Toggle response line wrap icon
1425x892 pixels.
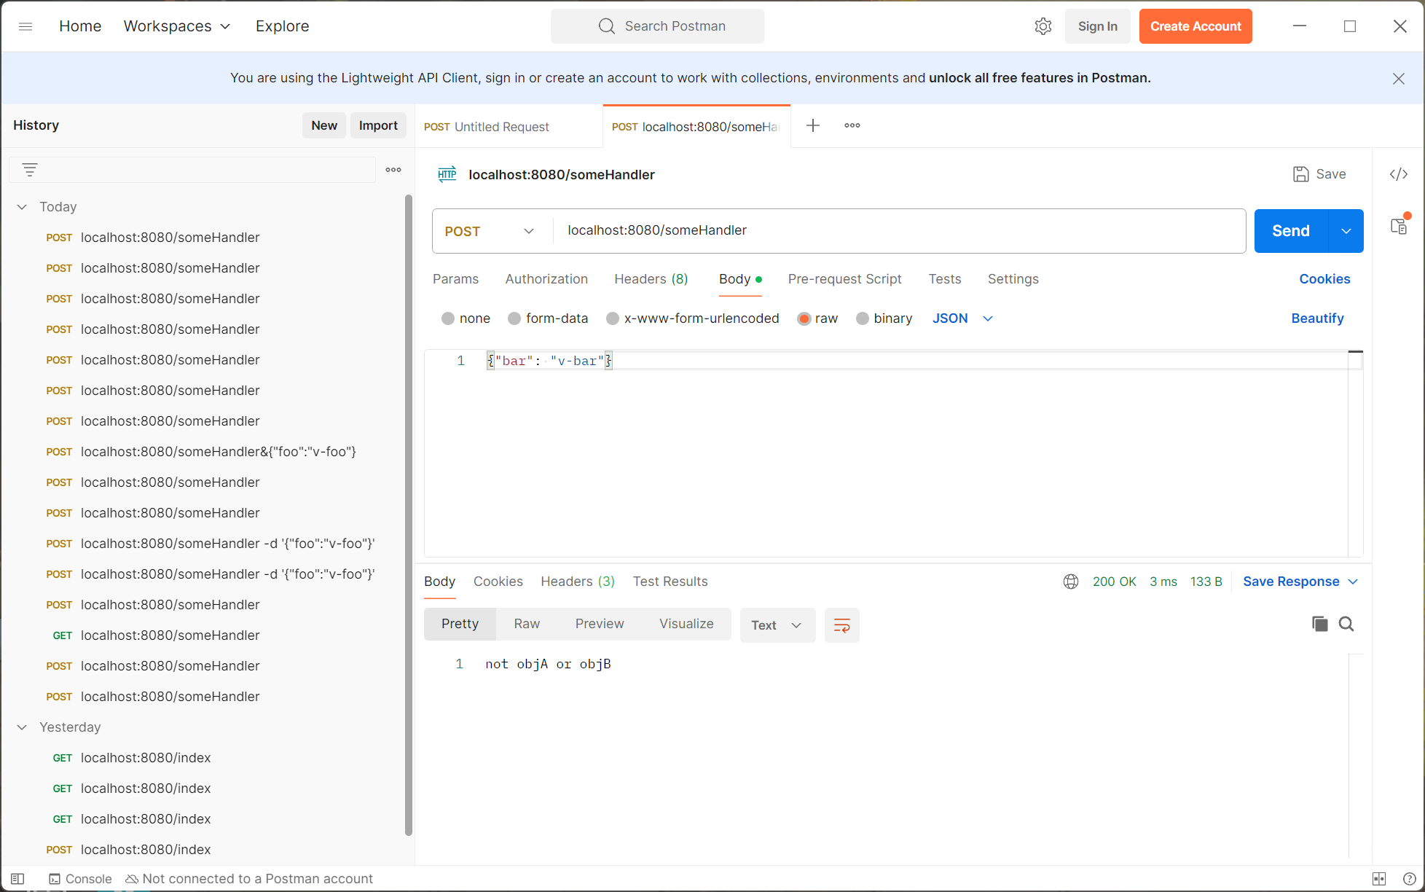point(842,625)
